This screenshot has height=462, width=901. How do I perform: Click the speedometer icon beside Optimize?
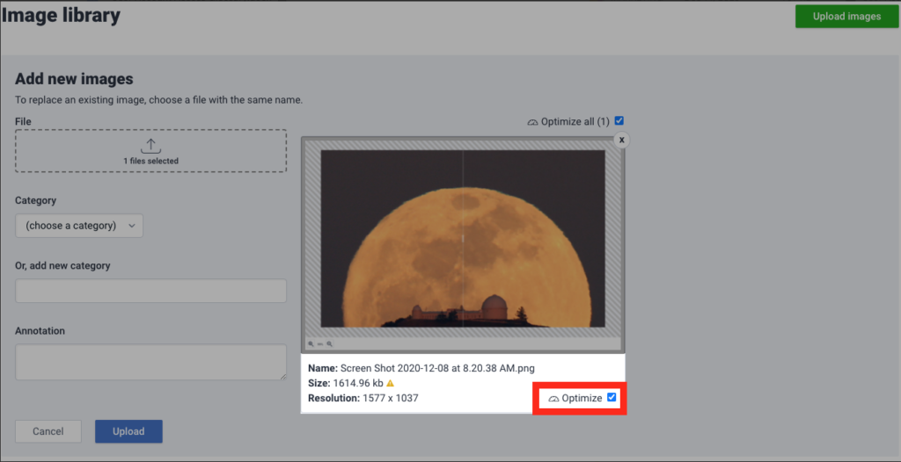553,399
